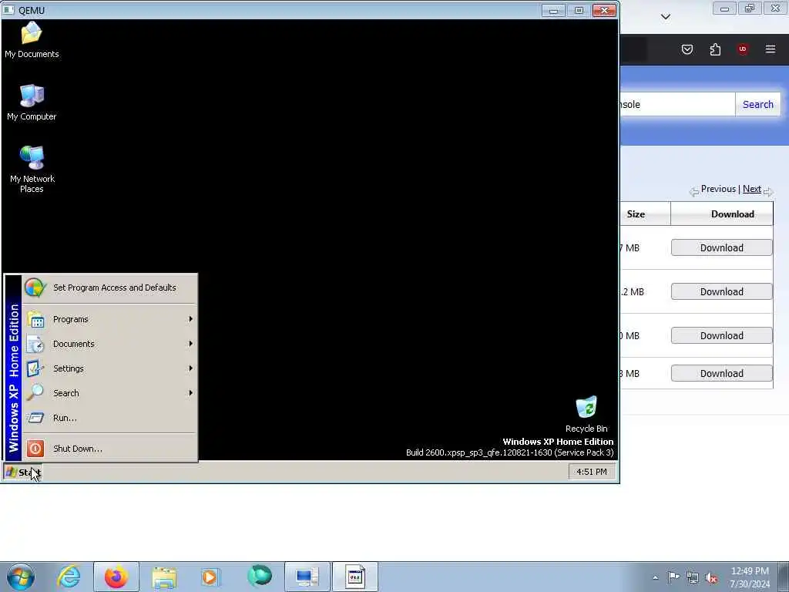Click the 12:49 PM host clock
789x592 pixels.
750,577
